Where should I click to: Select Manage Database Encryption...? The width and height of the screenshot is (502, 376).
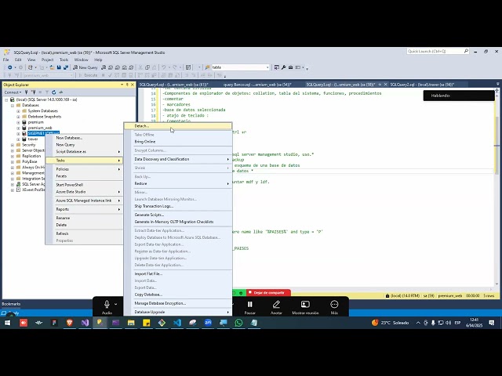178,303
